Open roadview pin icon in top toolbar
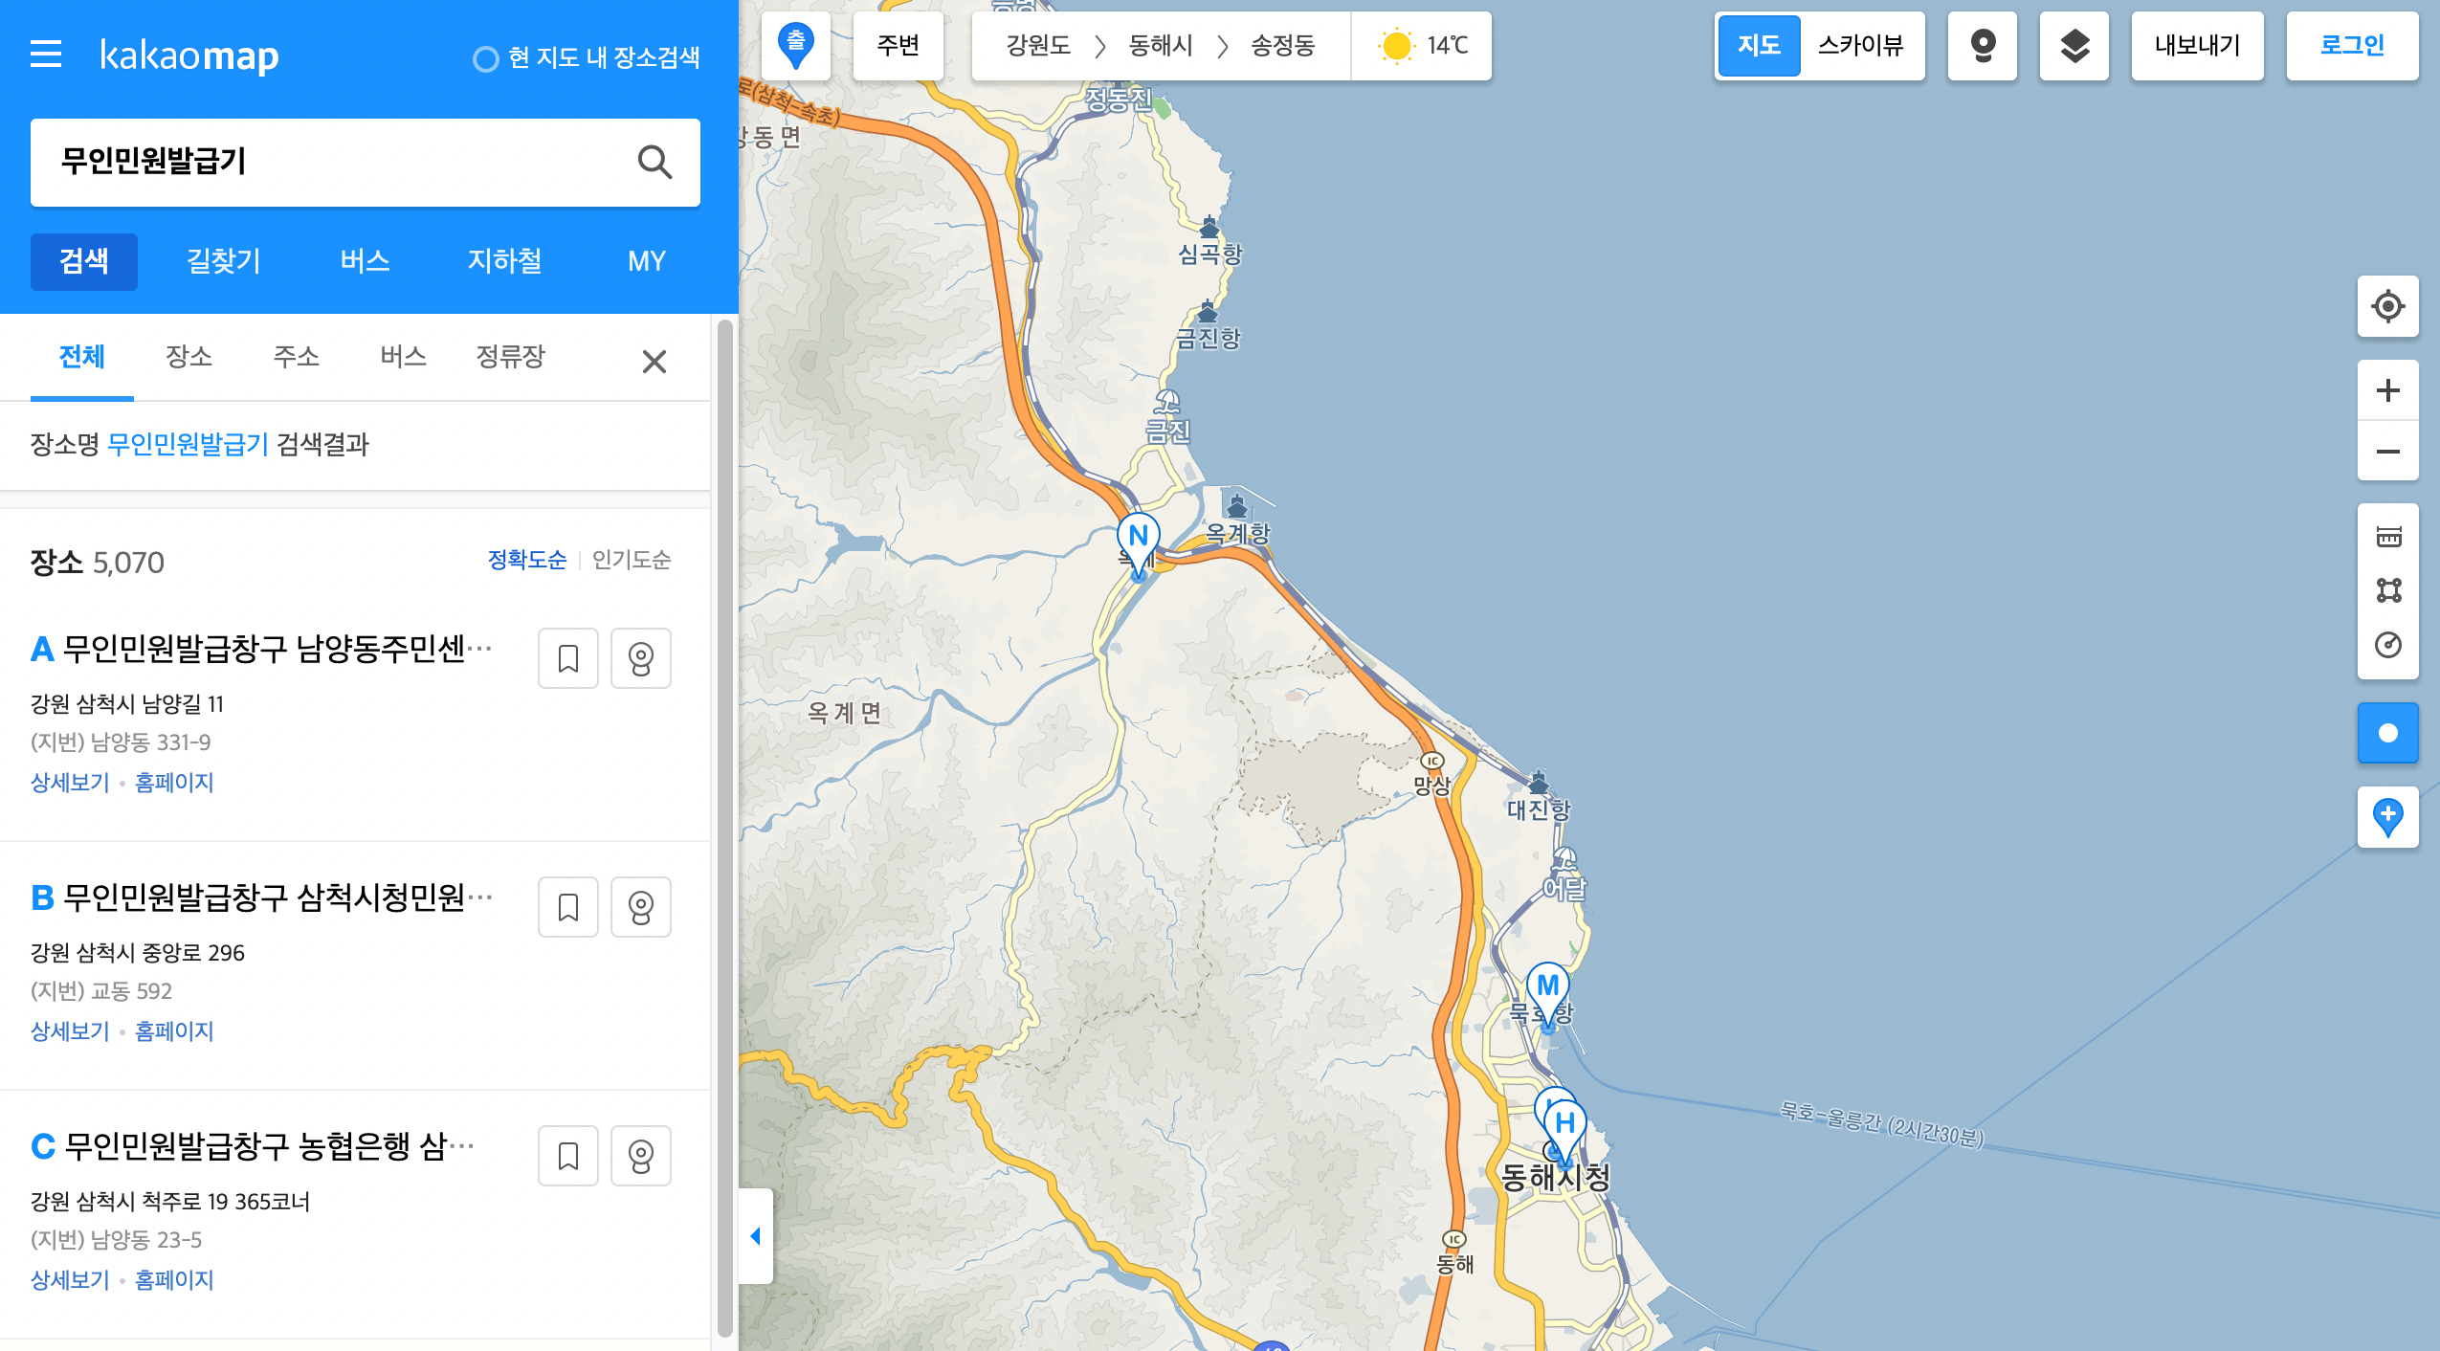 pos(1983,46)
